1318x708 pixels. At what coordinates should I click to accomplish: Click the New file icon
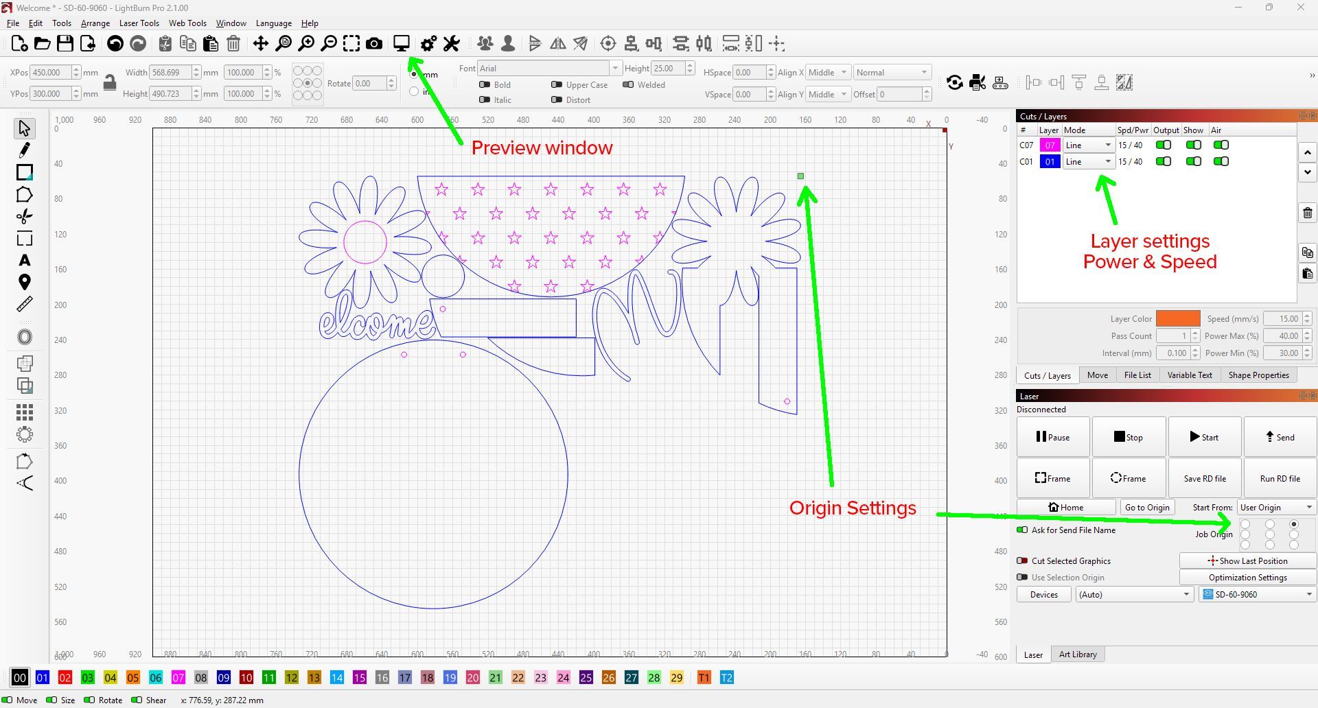pyautogui.click(x=19, y=44)
